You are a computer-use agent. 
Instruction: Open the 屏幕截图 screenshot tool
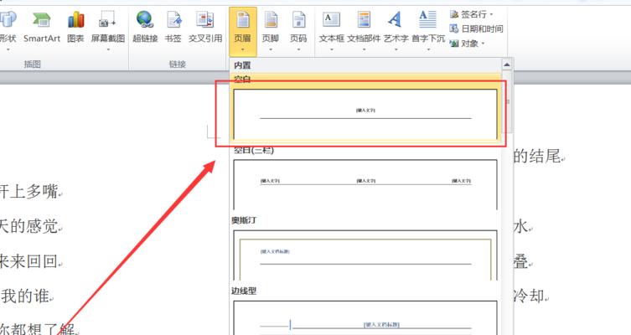(107, 31)
